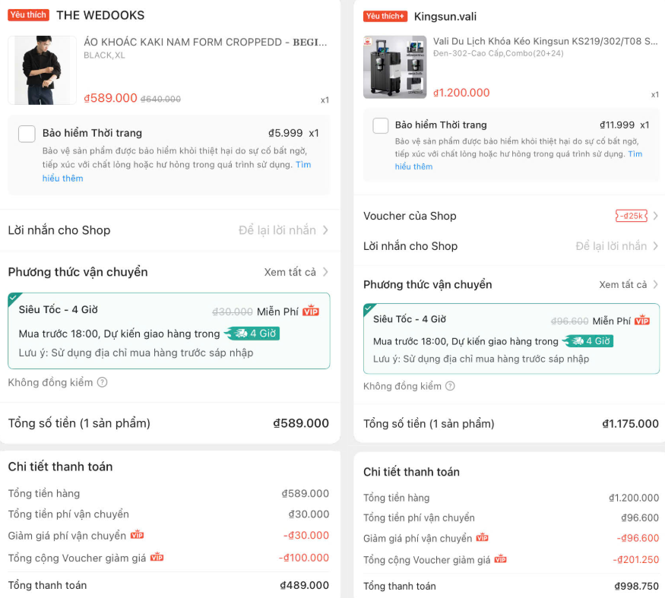Open Voucher của Shop chevron
The width and height of the screenshot is (665, 598).
coord(656,216)
